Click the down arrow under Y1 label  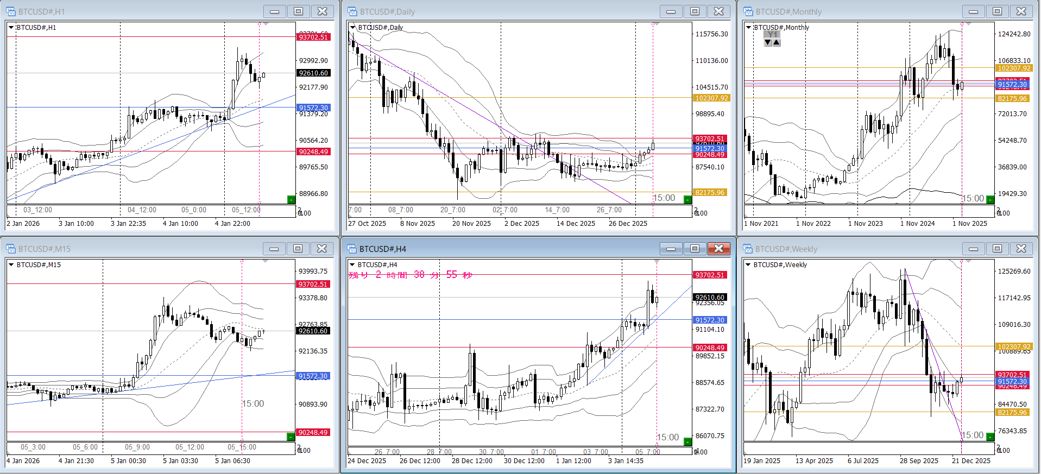coord(768,42)
